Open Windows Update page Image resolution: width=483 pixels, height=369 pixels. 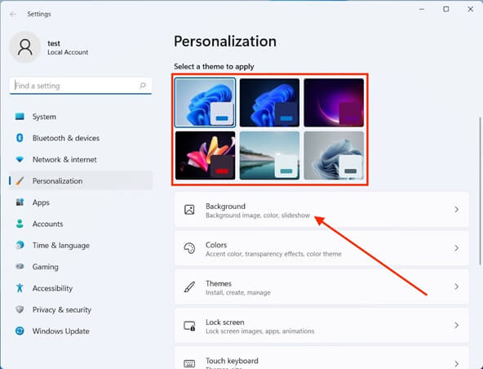coord(81,331)
